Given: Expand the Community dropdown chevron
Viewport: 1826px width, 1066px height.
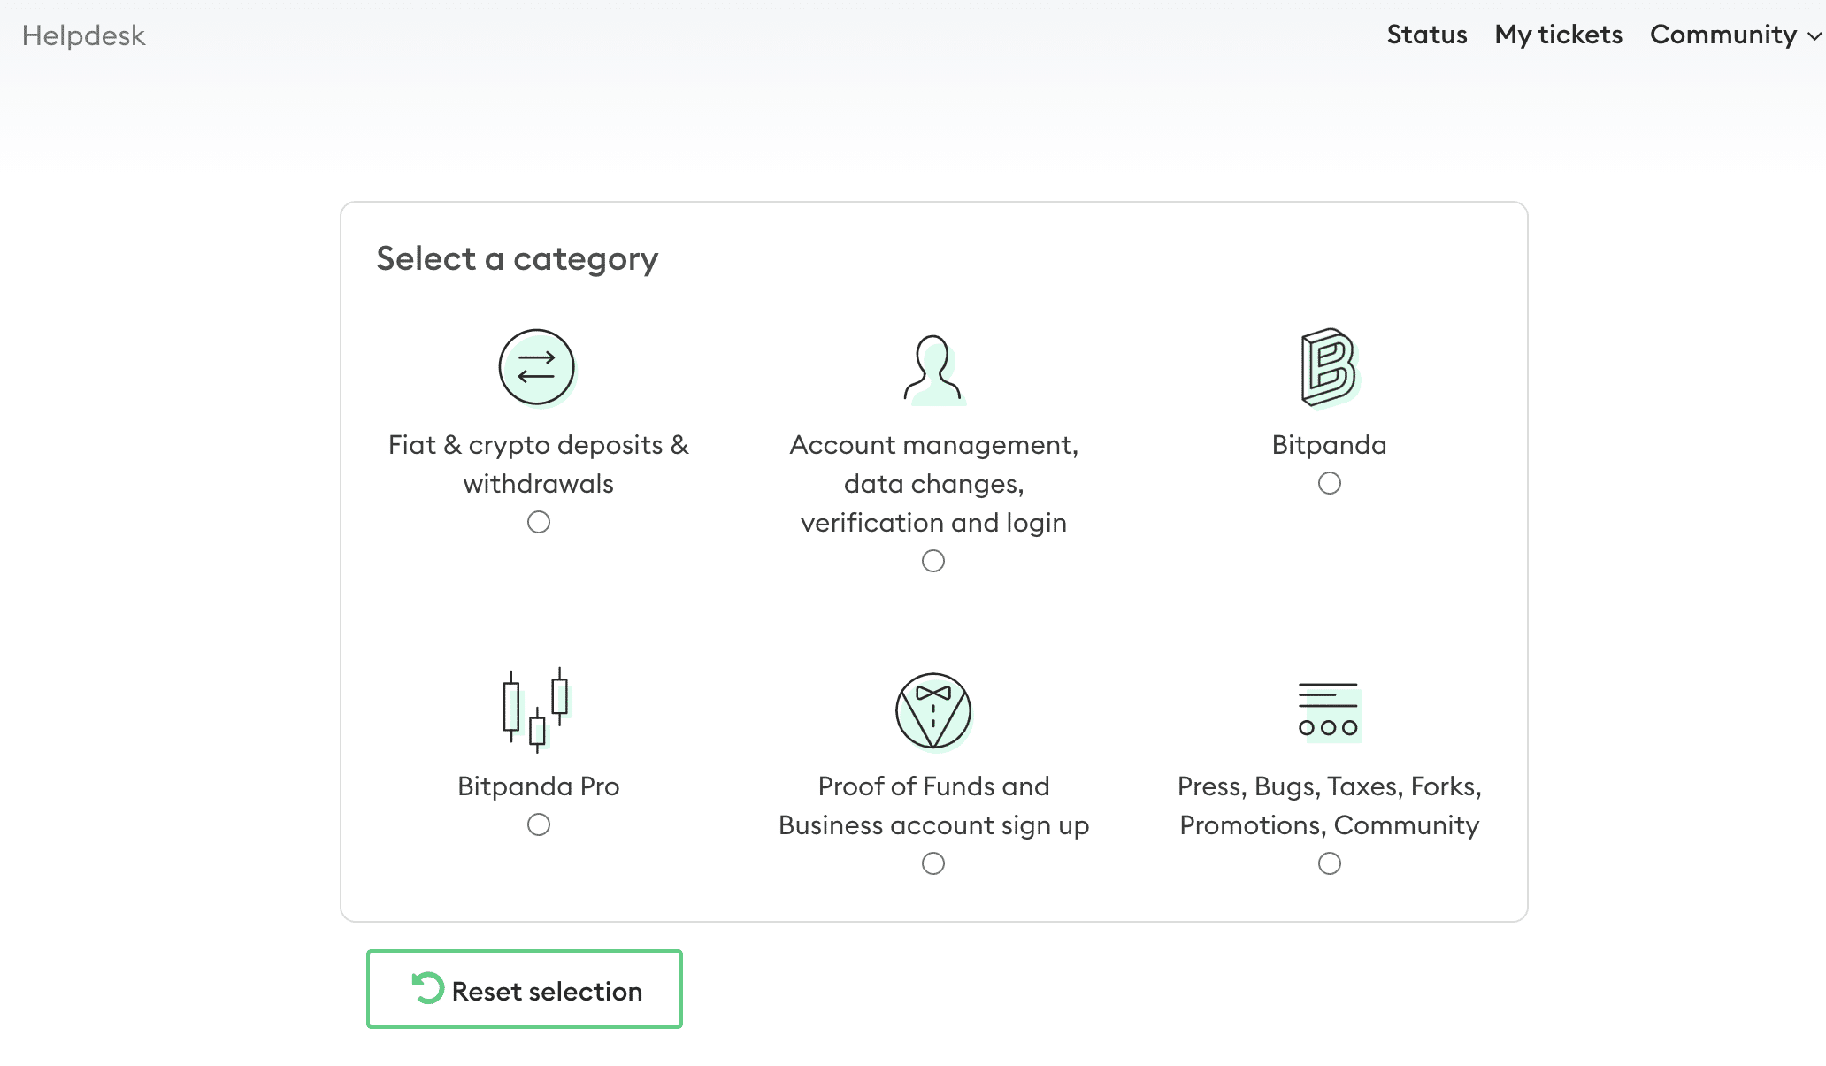Looking at the screenshot, I should click(1814, 36).
